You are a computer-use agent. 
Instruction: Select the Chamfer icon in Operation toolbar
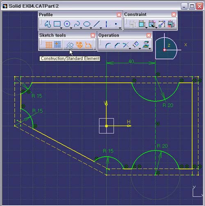point(117,45)
